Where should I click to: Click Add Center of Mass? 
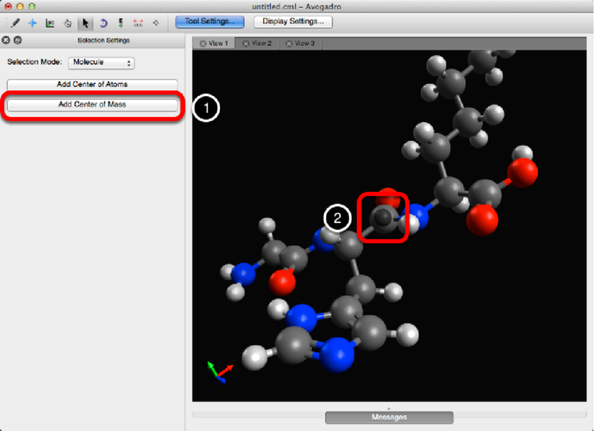tap(93, 105)
